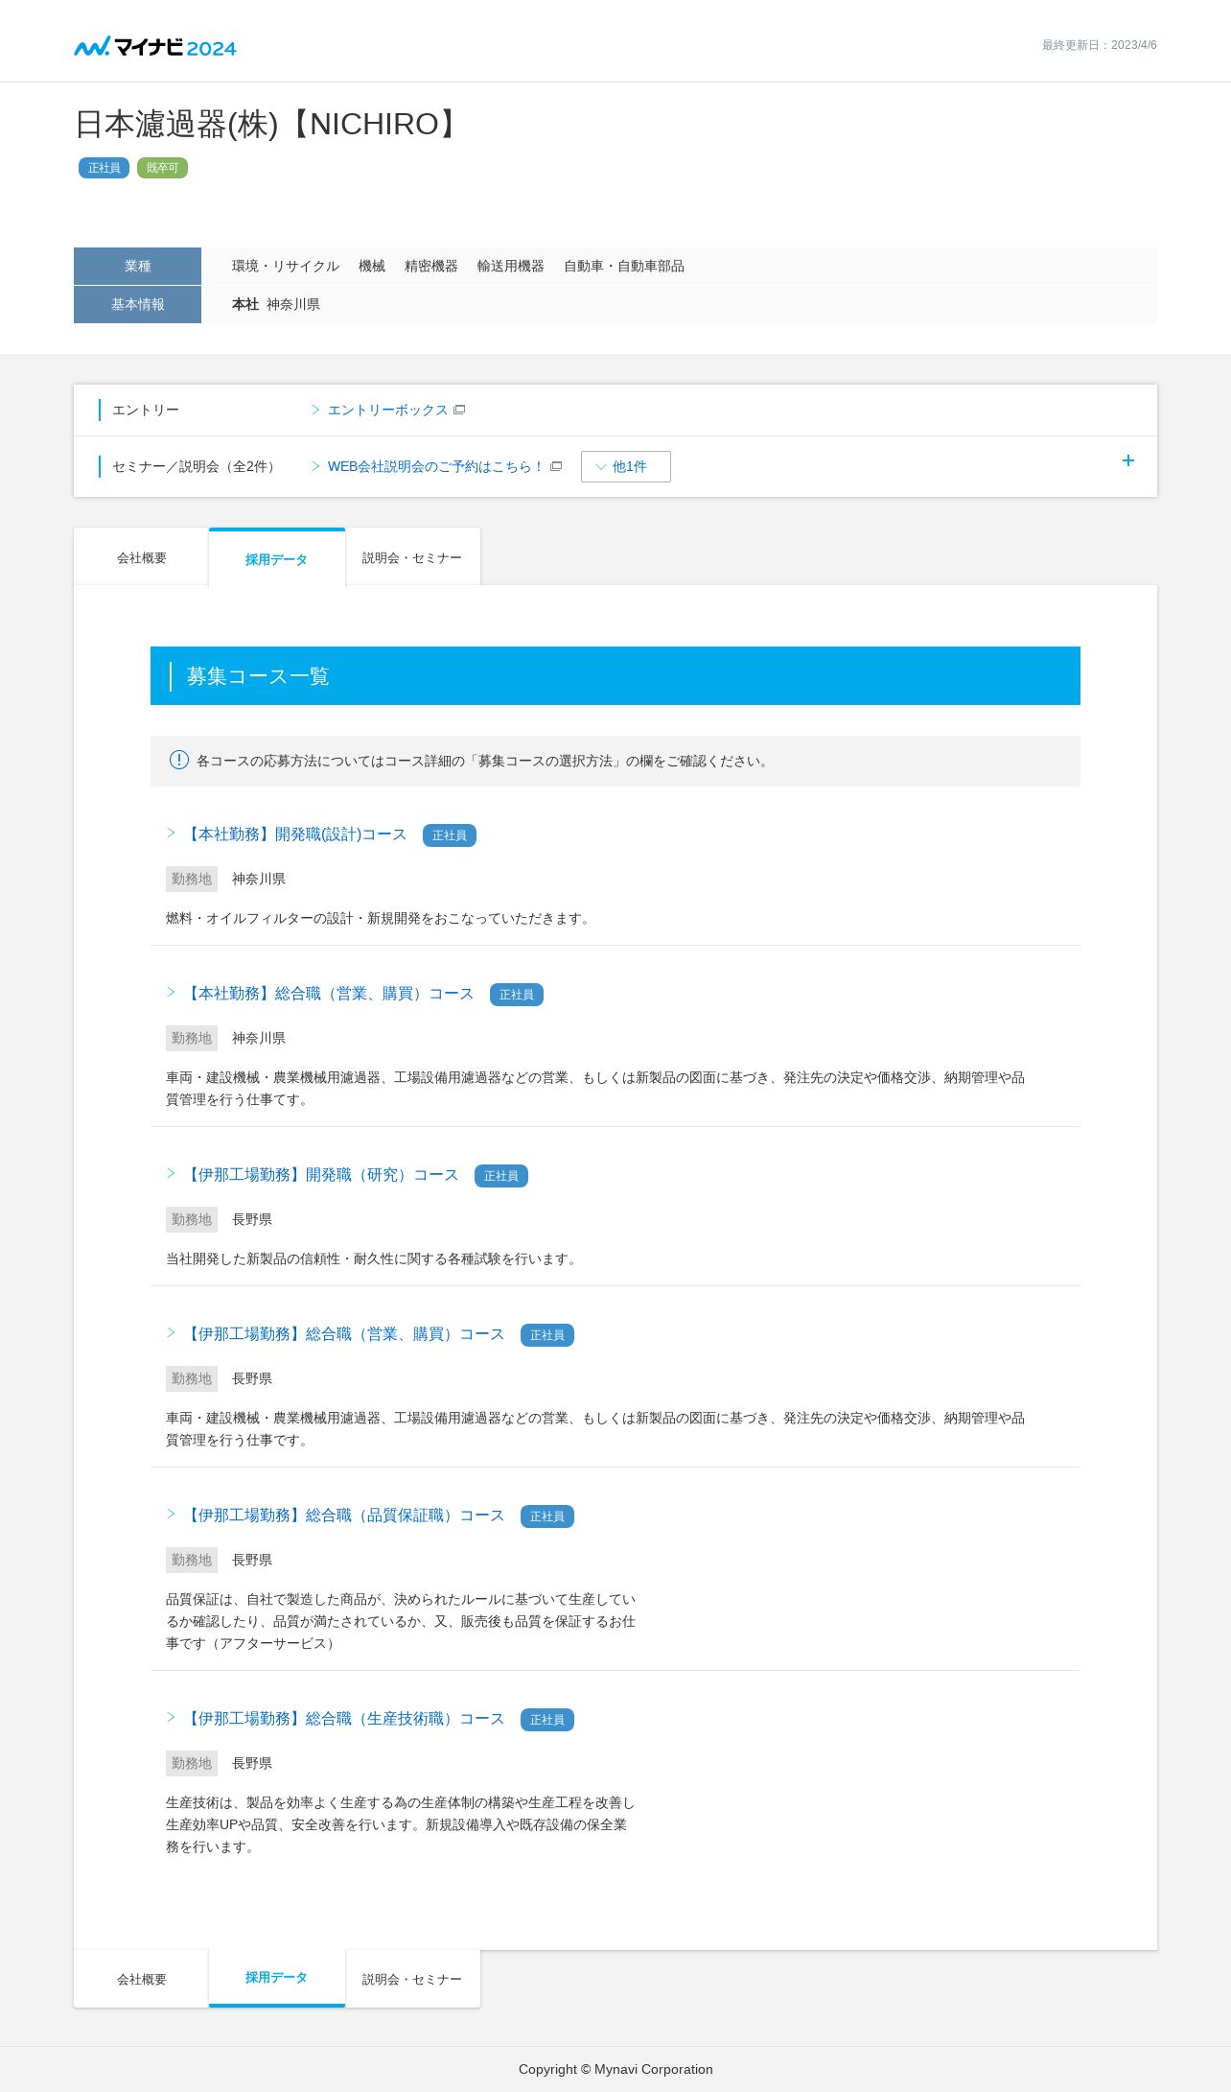Switch to the top 会社概要 tab
The image size is (1231, 2092).
tap(141, 557)
